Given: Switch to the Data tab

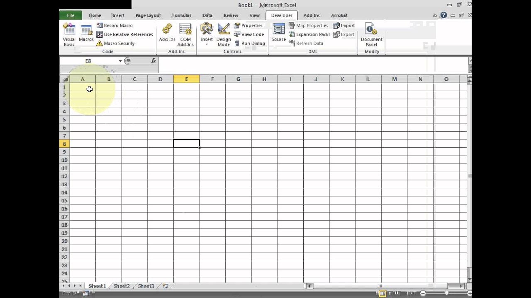Looking at the screenshot, I should point(207,15).
